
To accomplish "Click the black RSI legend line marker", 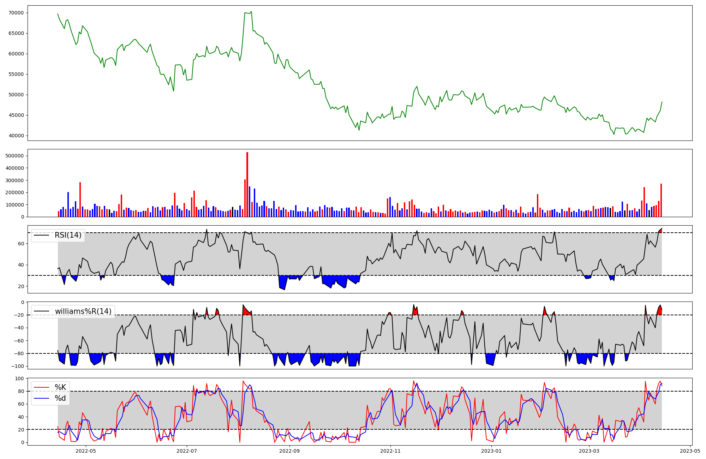I will pos(41,235).
